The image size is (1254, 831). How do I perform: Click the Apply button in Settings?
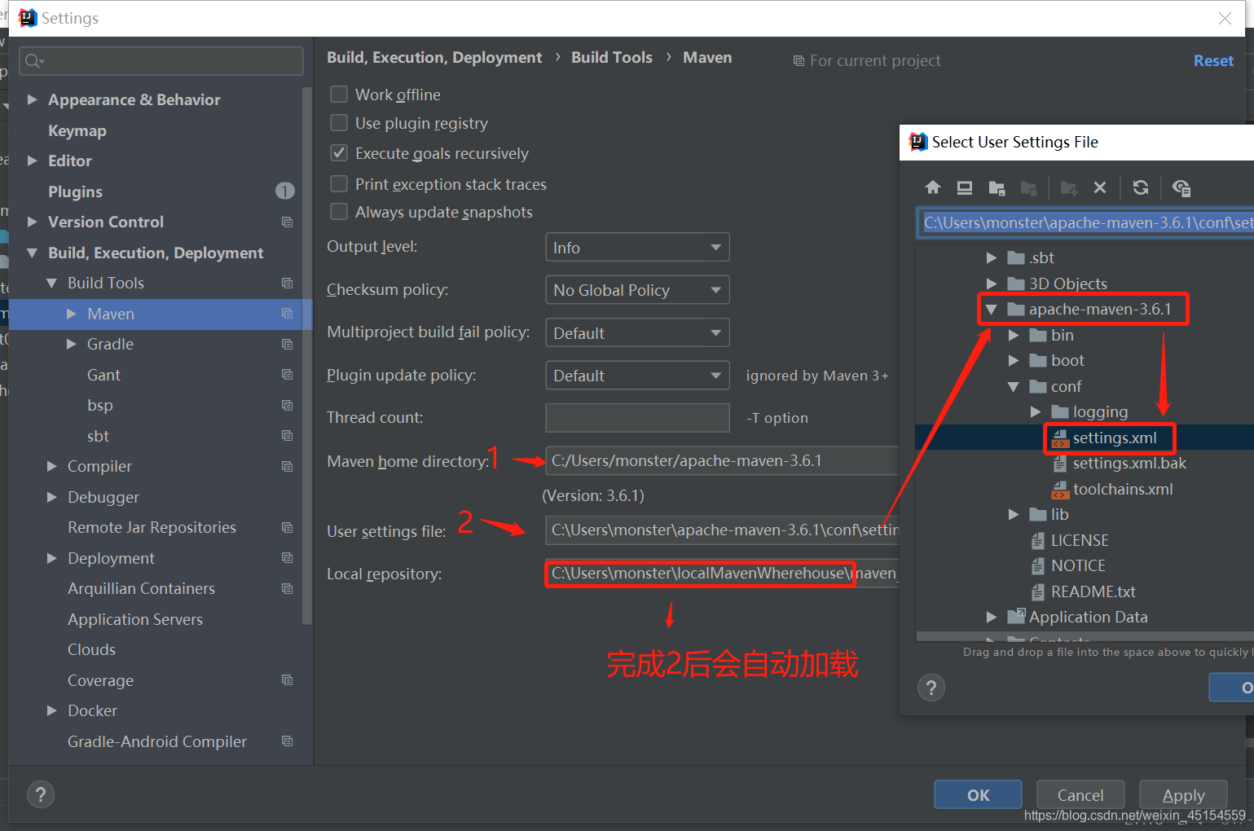(1183, 795)
